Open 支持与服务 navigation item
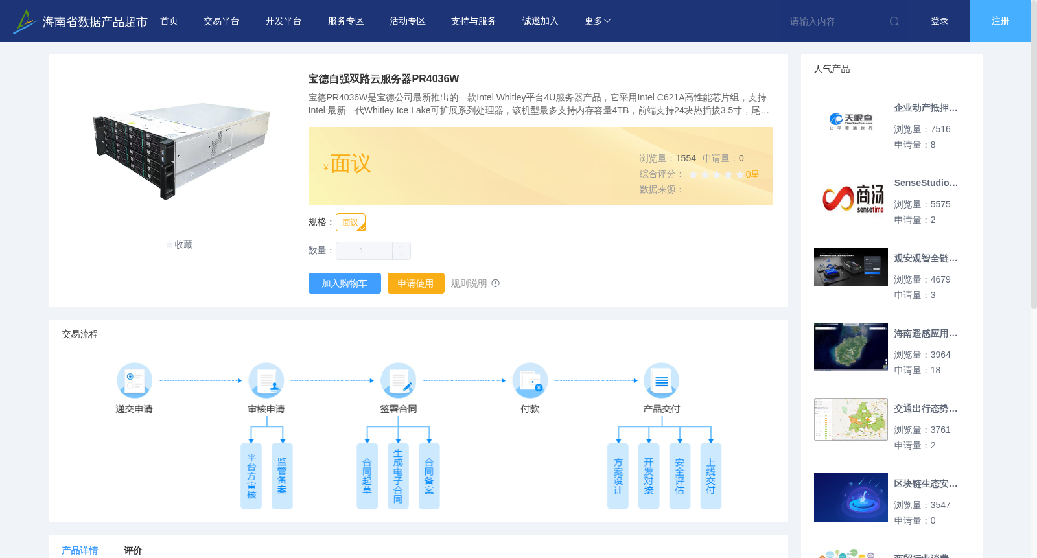Screen dimensions: 1037x558 474,21
